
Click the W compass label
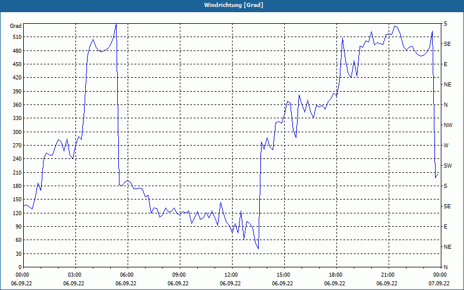point(446,146)
